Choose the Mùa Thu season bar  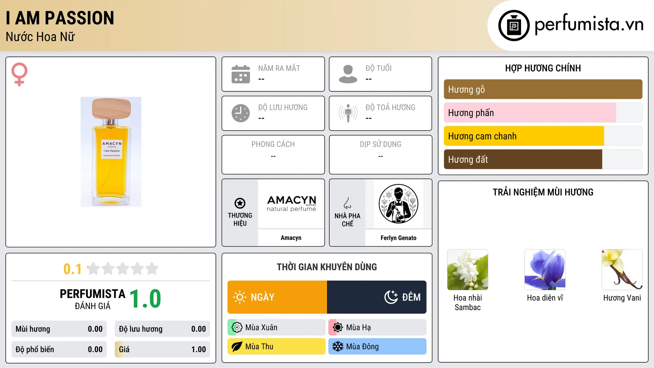pyautogui.click(x=277, y=347)
